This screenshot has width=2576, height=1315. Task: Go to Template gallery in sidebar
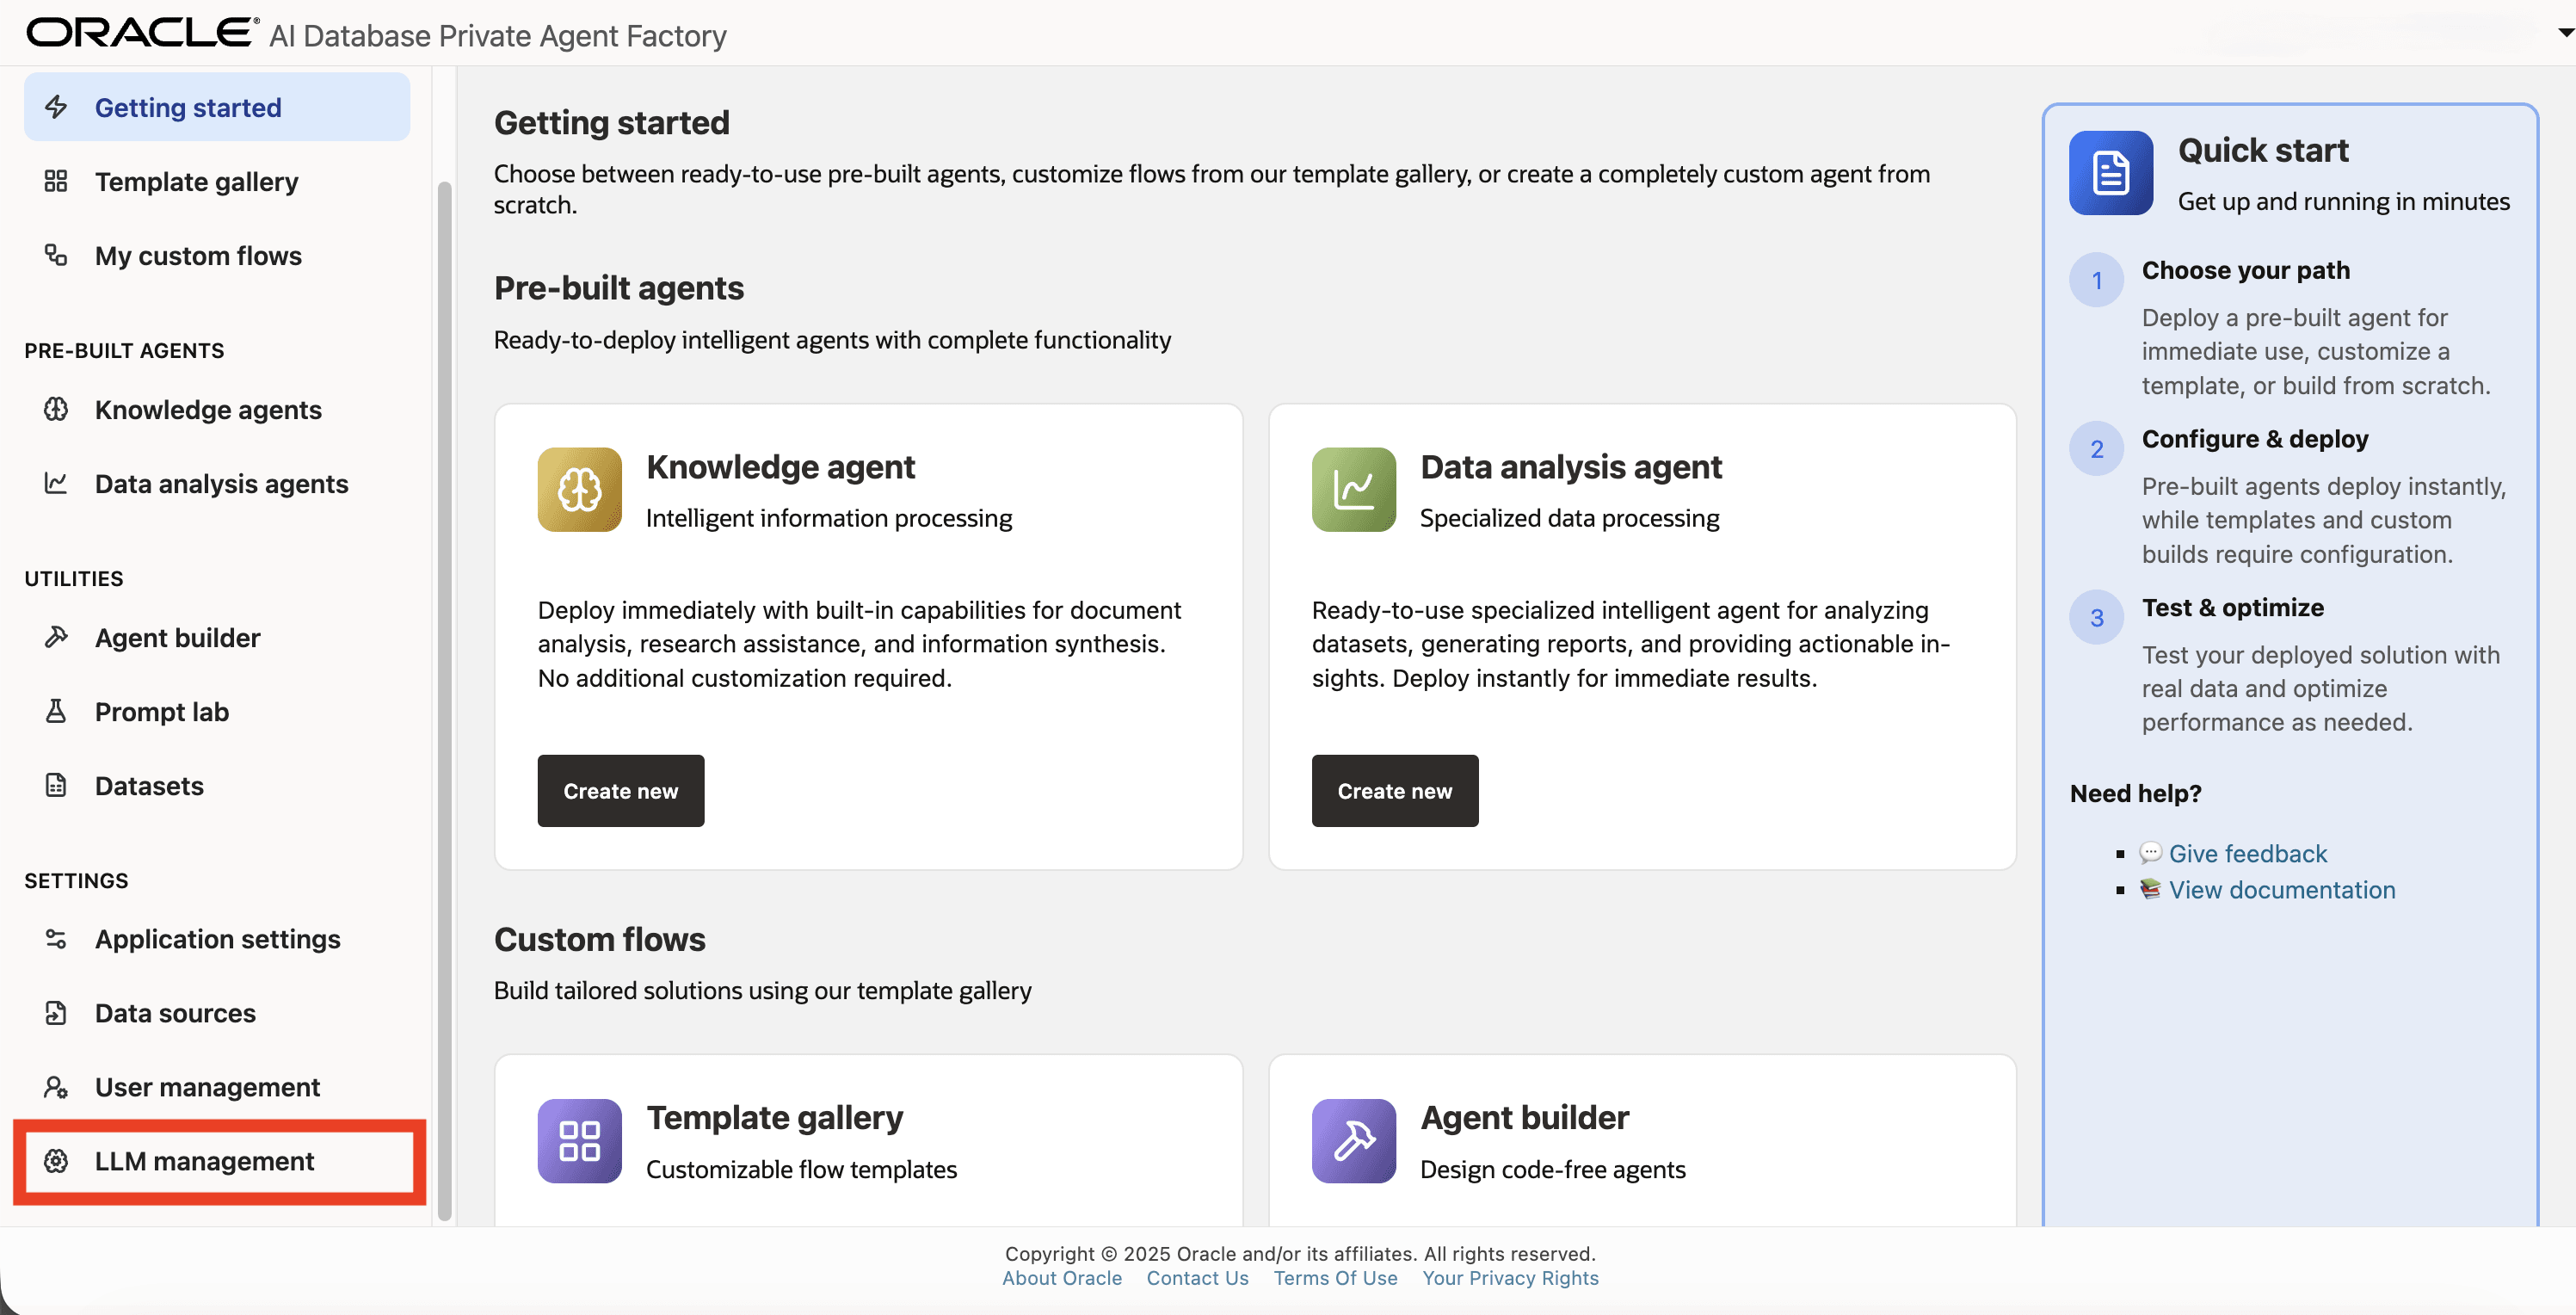tap(217, 181)
